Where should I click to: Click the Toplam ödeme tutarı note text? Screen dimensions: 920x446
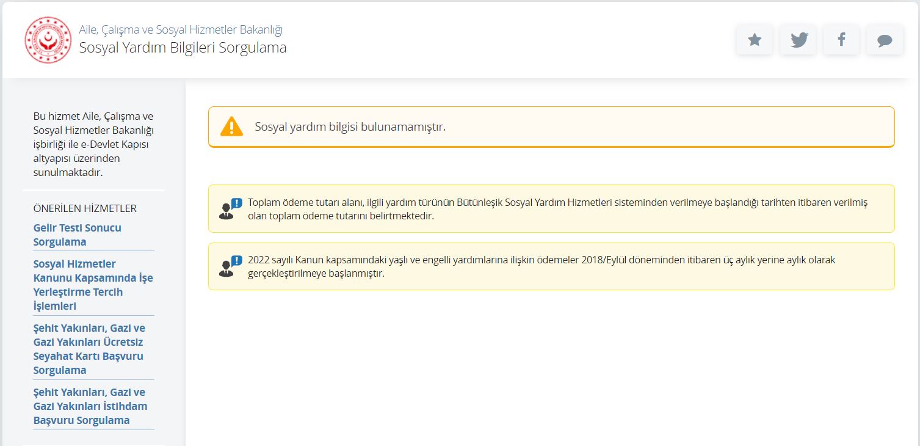[557, 209]
